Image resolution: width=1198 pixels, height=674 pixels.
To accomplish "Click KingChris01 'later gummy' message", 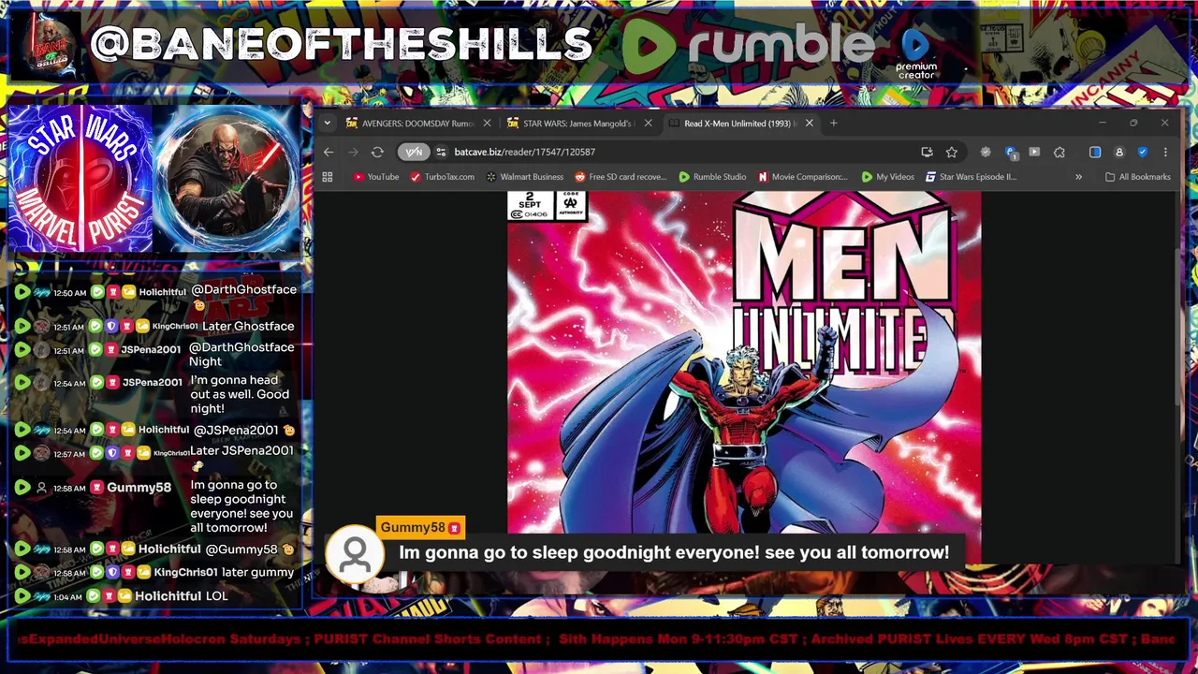I will point(257,572).
